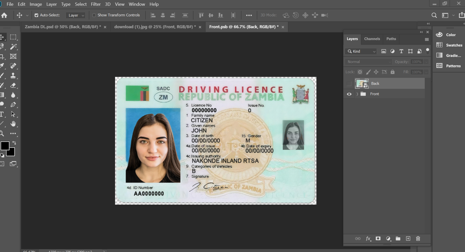Switch to Zambia DL.psd document tab
The width and height of the screenshot is (465, 252).
point(63,27)
